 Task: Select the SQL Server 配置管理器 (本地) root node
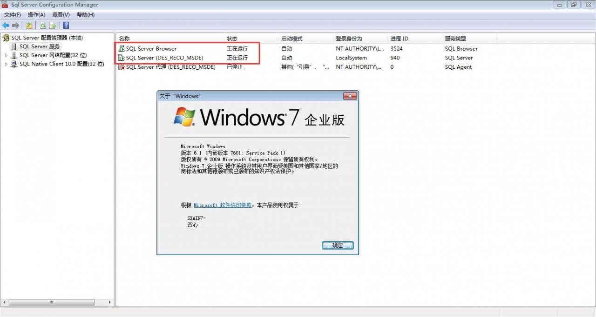point(47,38)
